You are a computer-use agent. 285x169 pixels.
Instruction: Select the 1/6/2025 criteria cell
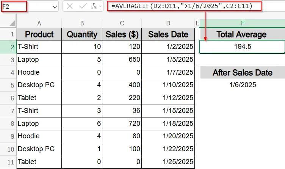pyautogui.click(x=242, y=85)
